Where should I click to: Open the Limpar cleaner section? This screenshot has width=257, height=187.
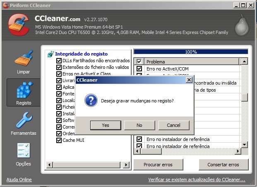(x=24, y=62)
